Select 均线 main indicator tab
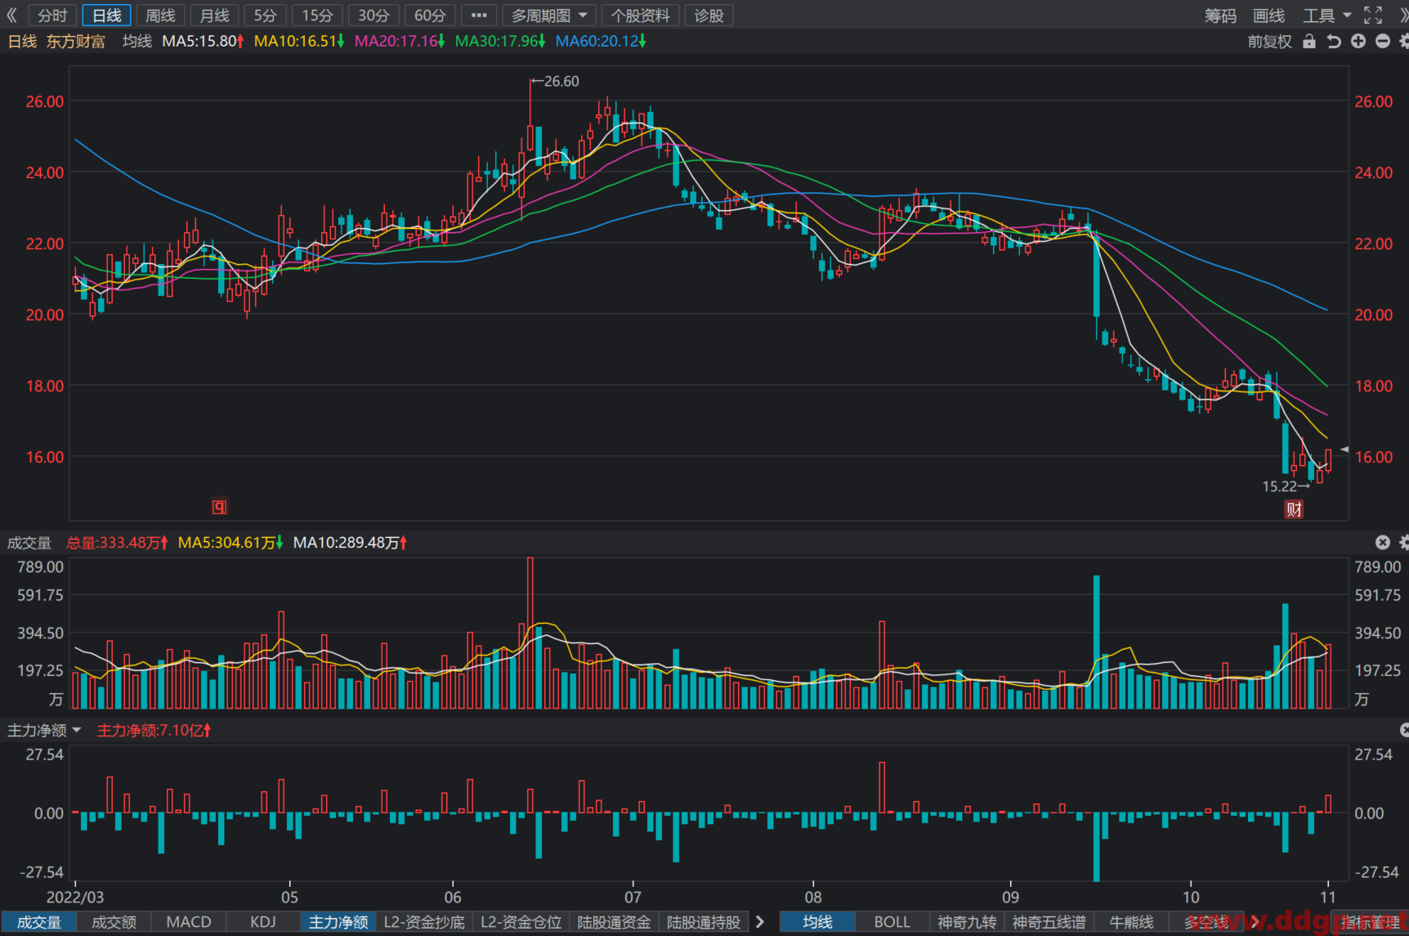Image resolution: width=1409 pixels, height=936 pixels. tap(817, 922)
